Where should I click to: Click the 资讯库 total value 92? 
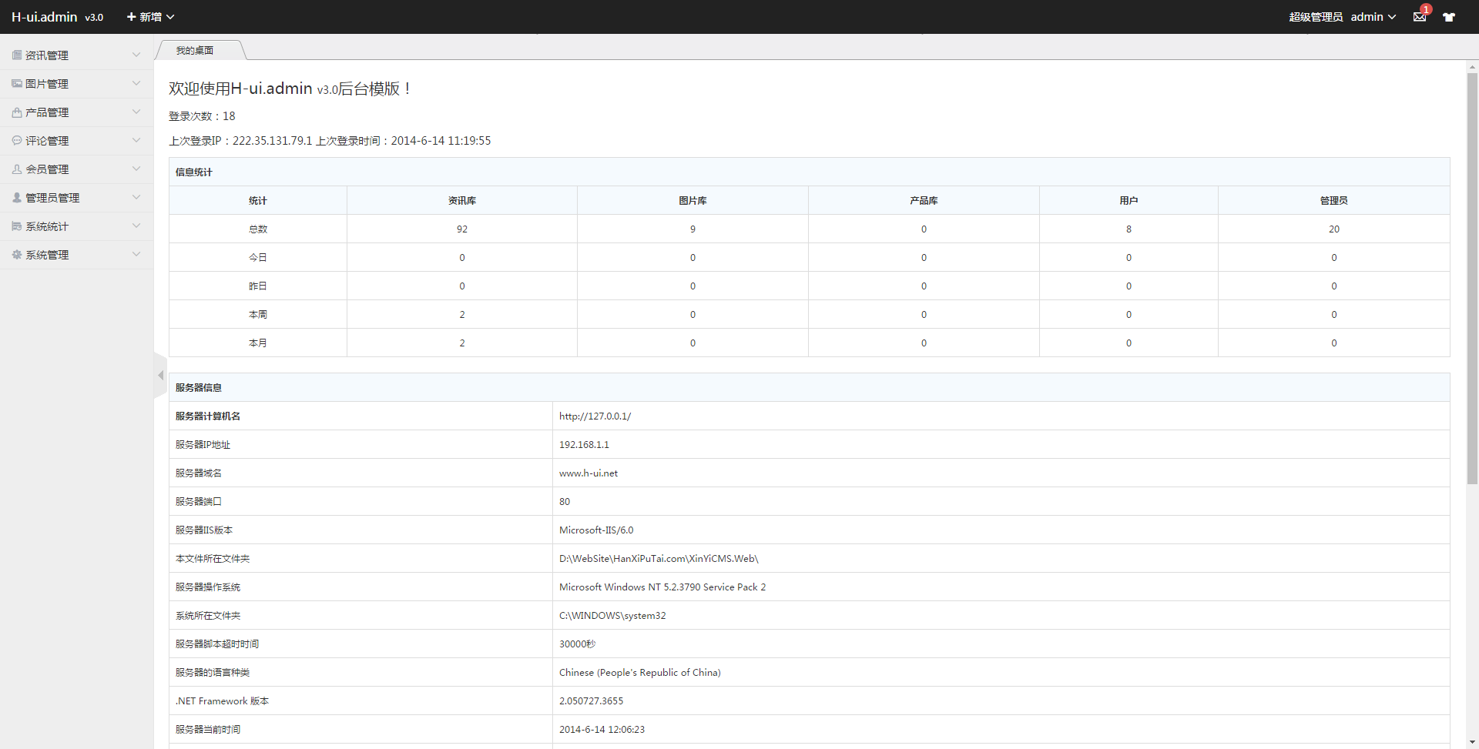click(462, 229)
